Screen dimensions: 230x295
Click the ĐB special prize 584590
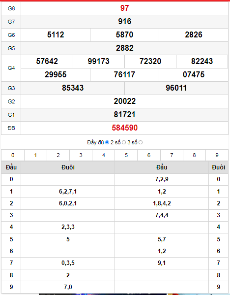(x=125, y=128)
